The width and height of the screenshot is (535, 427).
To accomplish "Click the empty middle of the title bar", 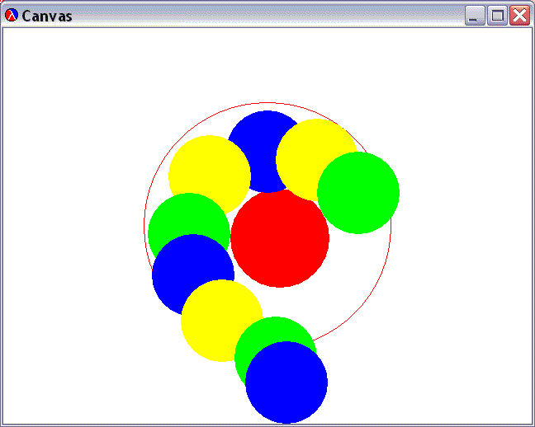I will 264,16.
